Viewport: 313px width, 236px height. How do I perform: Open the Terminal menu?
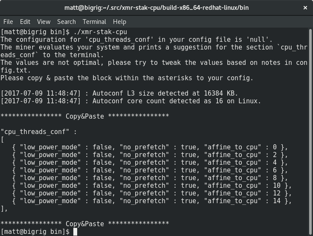[x=94, y=22]
